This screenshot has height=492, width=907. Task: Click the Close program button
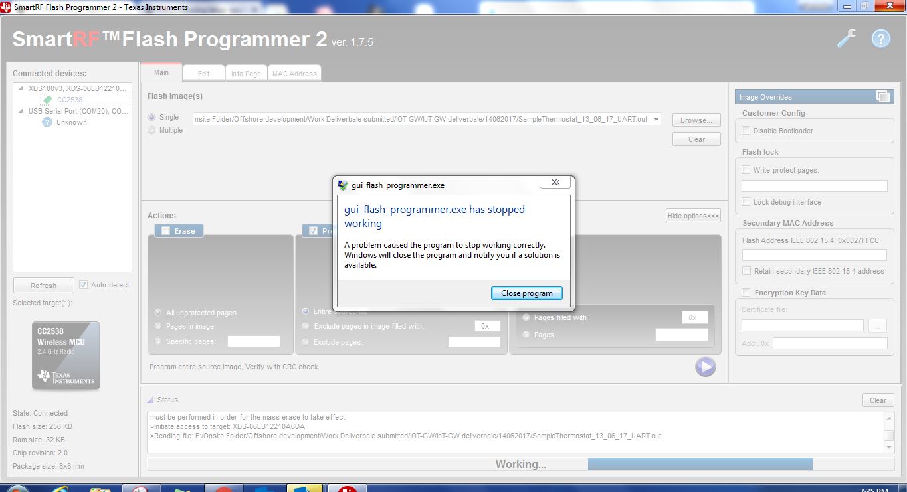coord(527,293)
